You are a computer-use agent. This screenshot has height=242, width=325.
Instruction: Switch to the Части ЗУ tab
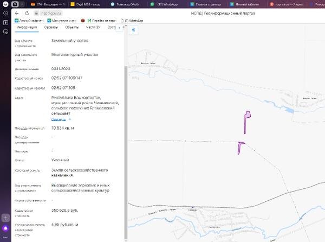coord(93,27)
